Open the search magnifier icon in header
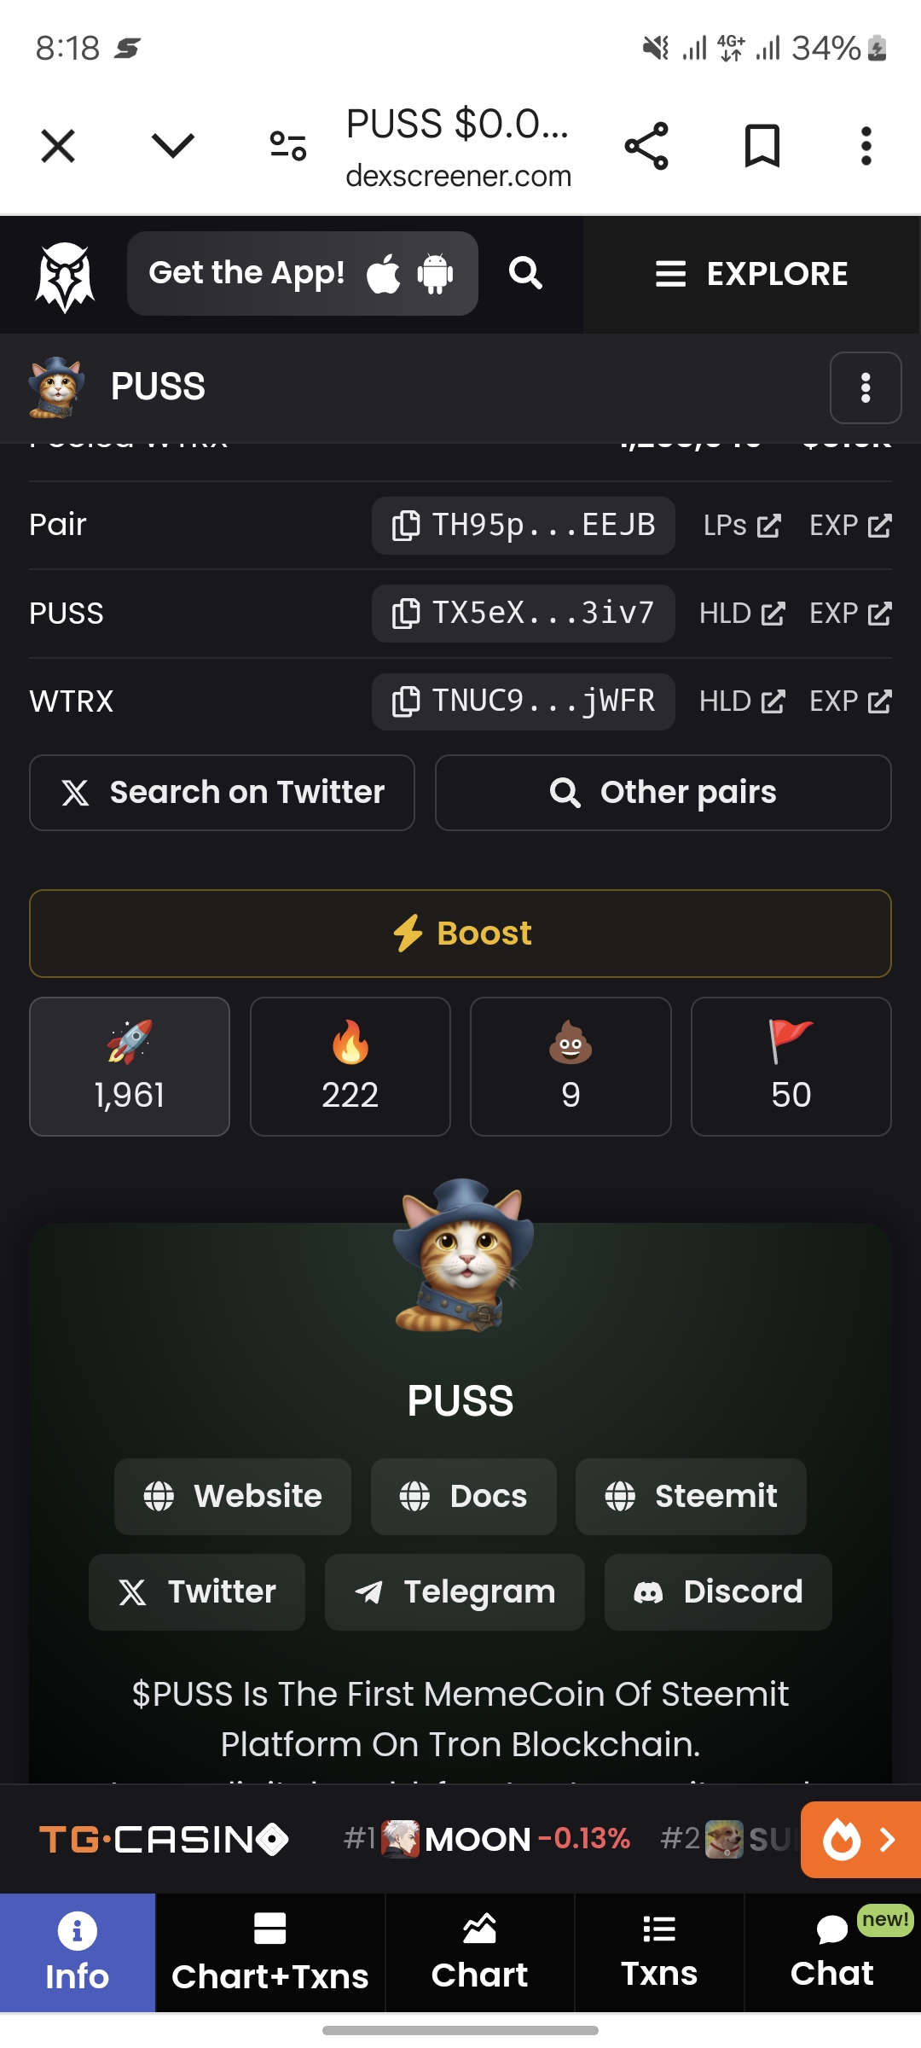The width and height of the screenshot is (921, 2048). (525, 273)
